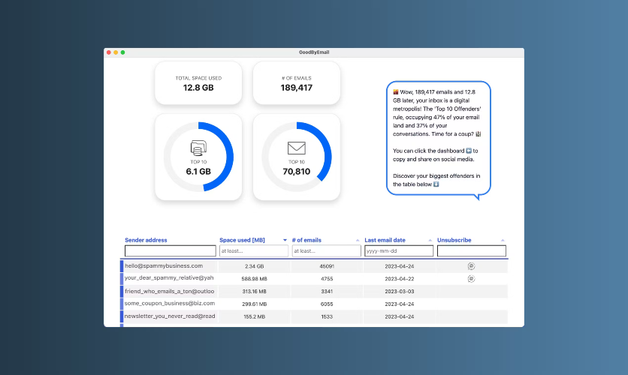Focus the Sender address filter field

pos(170,251)
